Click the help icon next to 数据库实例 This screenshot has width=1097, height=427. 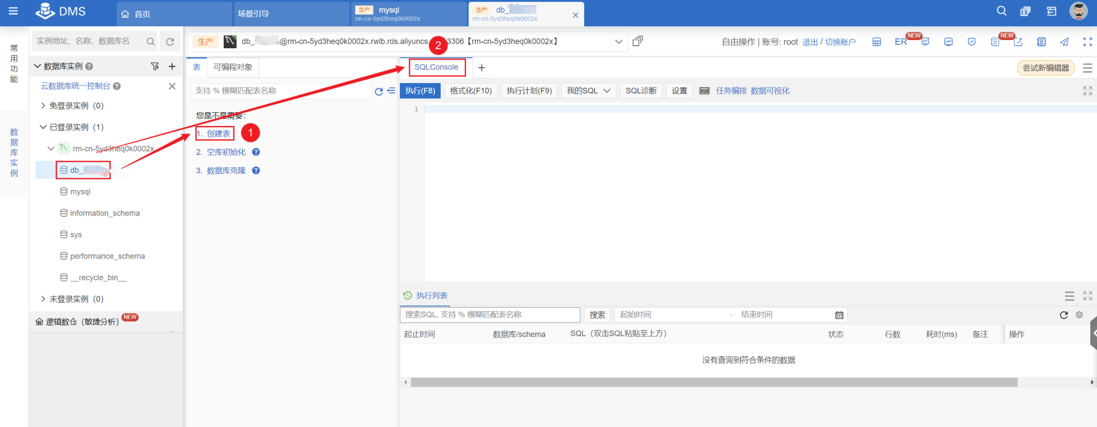pyautogui.click(x=89, y=66)
